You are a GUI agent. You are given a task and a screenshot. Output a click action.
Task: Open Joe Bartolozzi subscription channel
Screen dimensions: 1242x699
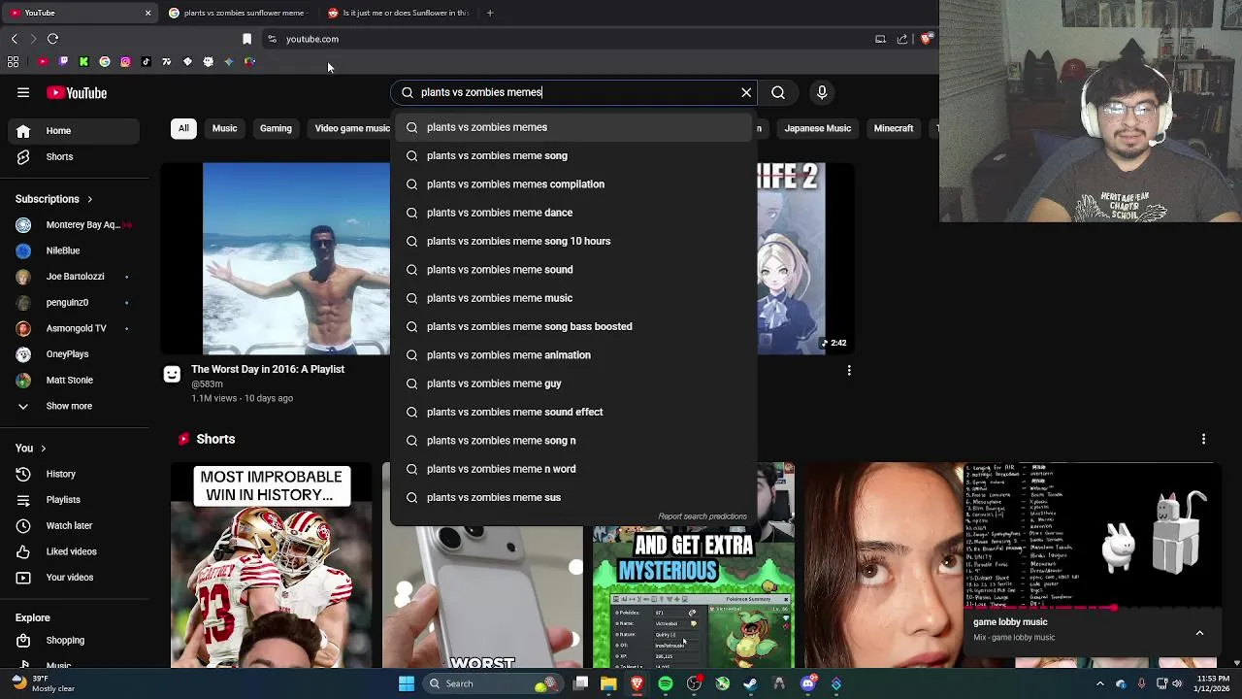point(74,277)
